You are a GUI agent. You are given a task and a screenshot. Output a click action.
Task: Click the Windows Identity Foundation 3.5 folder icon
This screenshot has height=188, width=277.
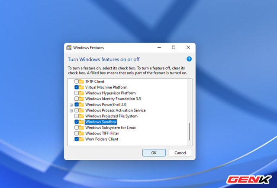pos(81,99)
